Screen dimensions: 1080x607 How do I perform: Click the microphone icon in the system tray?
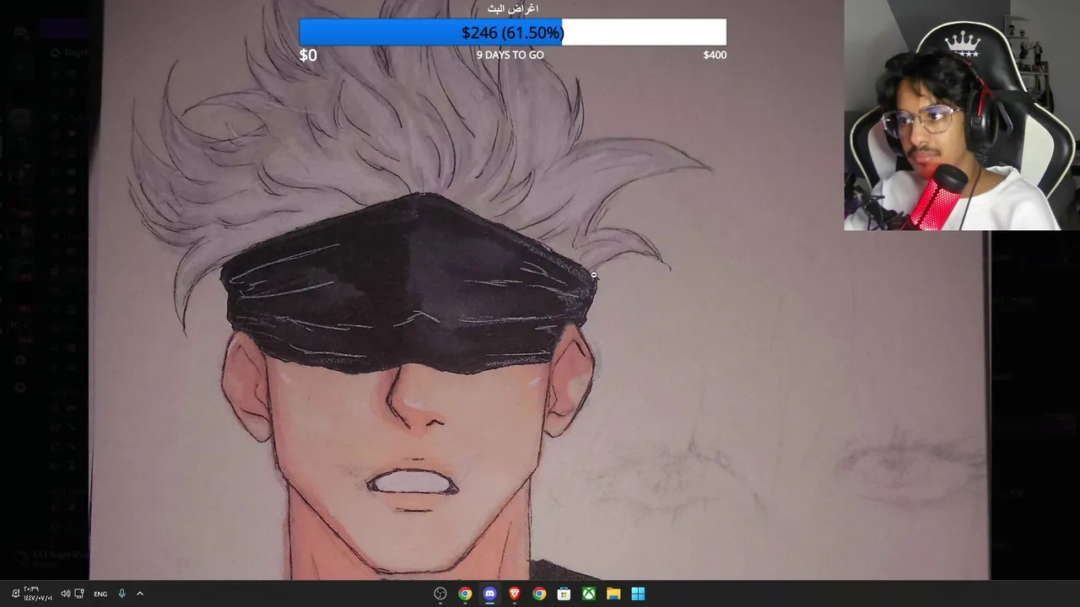[121, 594]
